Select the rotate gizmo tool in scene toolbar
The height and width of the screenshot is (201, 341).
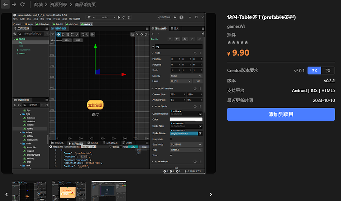63,35
